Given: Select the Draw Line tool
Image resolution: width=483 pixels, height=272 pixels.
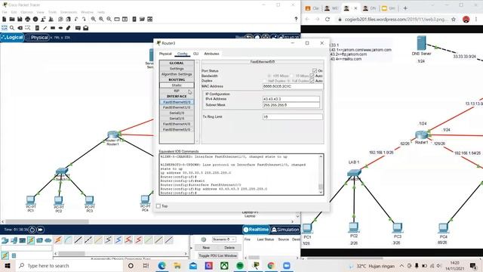Looking at the screenshot, I should [45, 28].
